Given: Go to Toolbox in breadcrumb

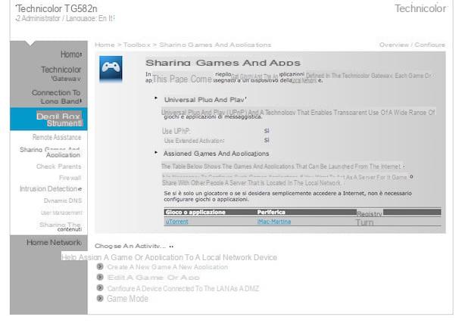Looking at the screenshot, I should 137,45.
